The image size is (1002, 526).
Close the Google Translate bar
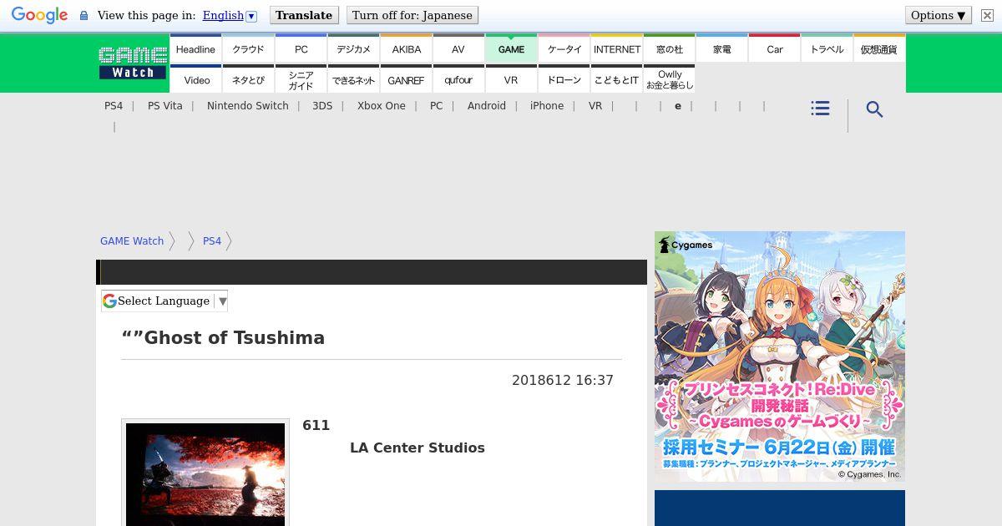pyautogui.click(x=987, y=15)
